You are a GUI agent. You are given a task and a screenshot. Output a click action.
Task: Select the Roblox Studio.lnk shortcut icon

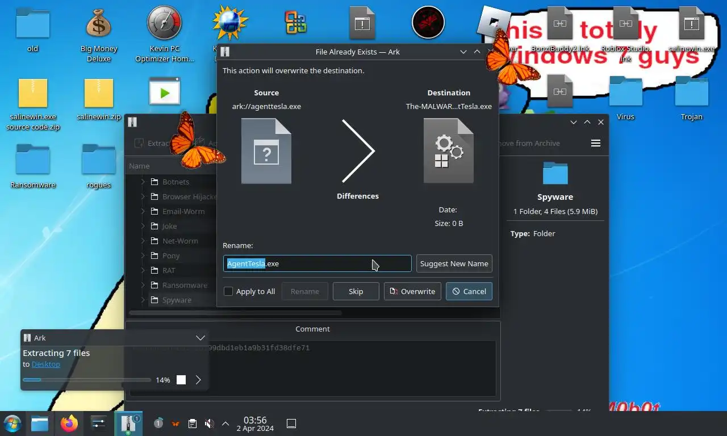(625, 34)
